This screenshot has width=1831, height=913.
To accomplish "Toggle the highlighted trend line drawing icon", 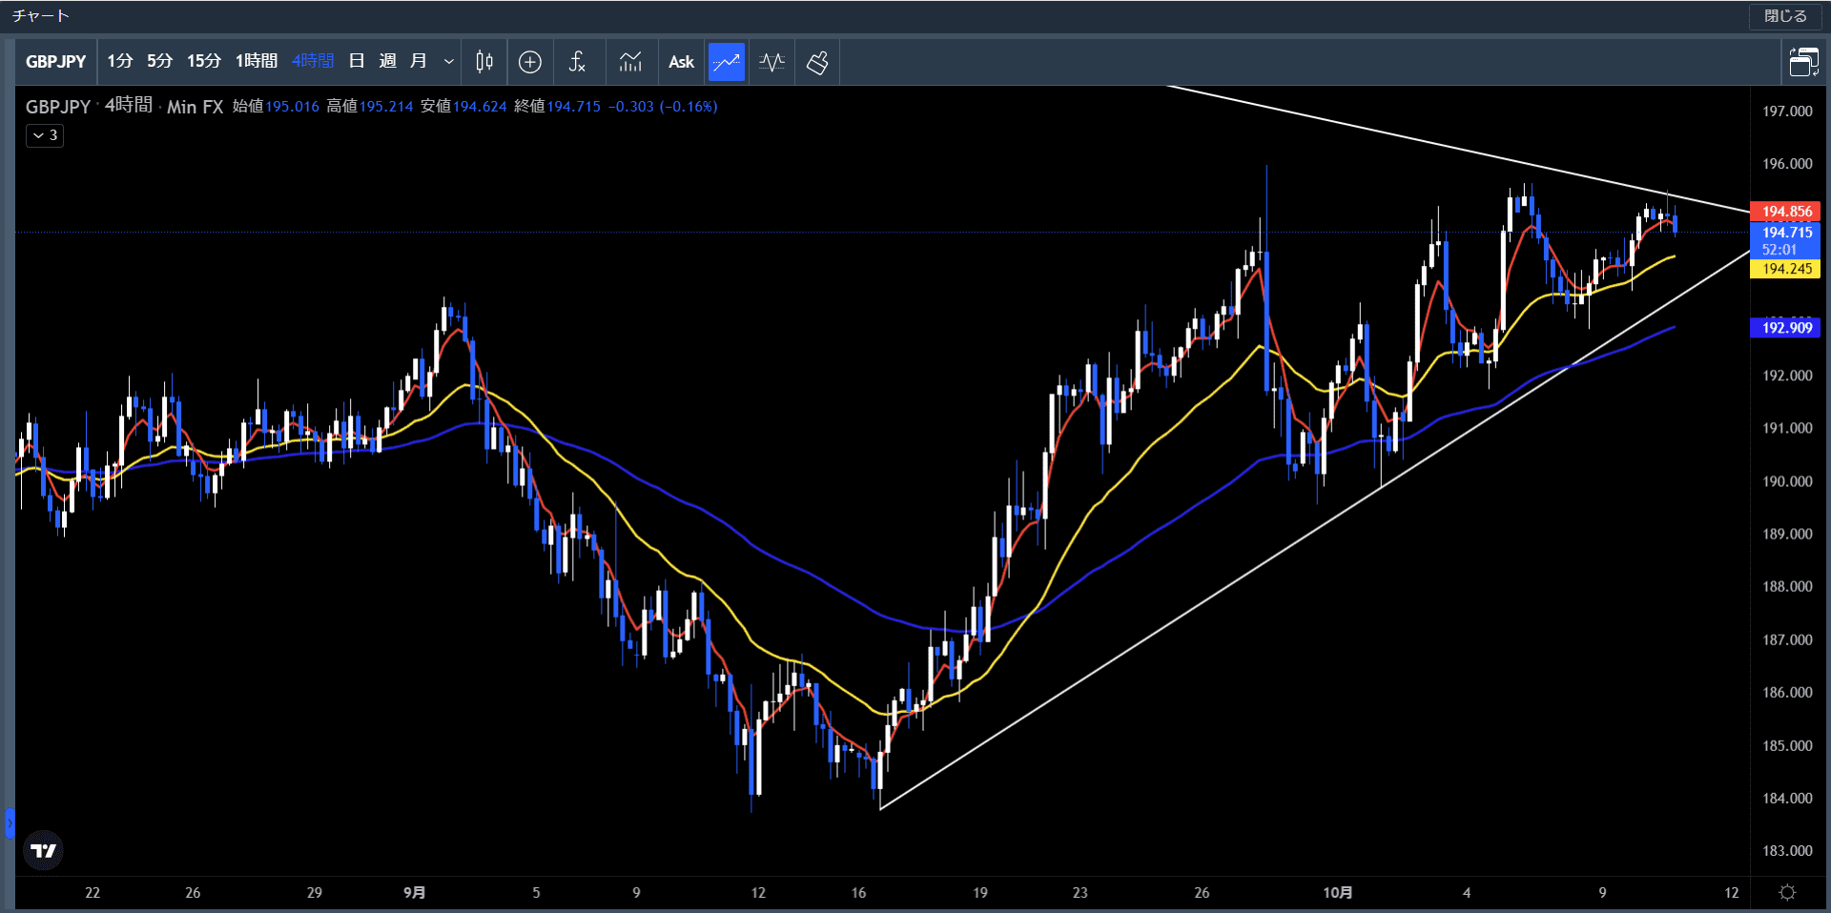I will [727, 62].
